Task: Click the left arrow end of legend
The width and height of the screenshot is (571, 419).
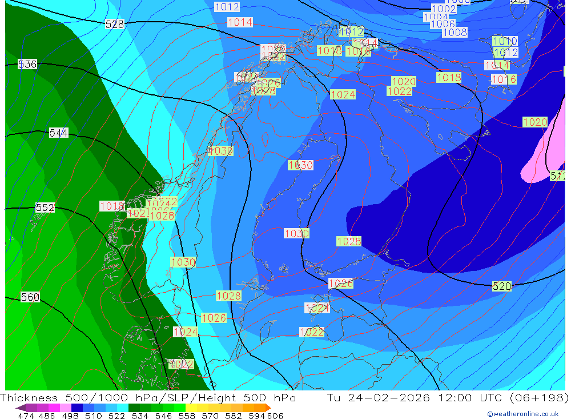Action: pos(21,408)
